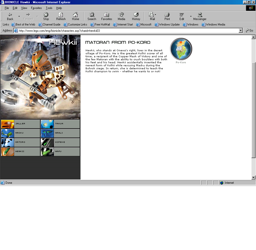256x250 pixels.
Task: Open the Windows Update link
Action: coord(167,24)
